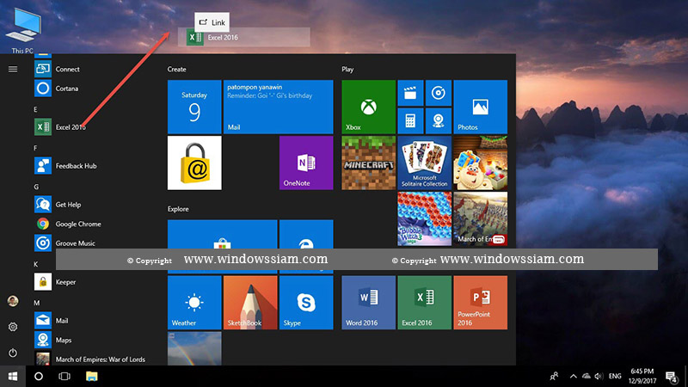Image resolution: width=688 pixels, height=387 pixels.
Task: Open the People icon on taskbar
Action: click(x=554, y=376)
